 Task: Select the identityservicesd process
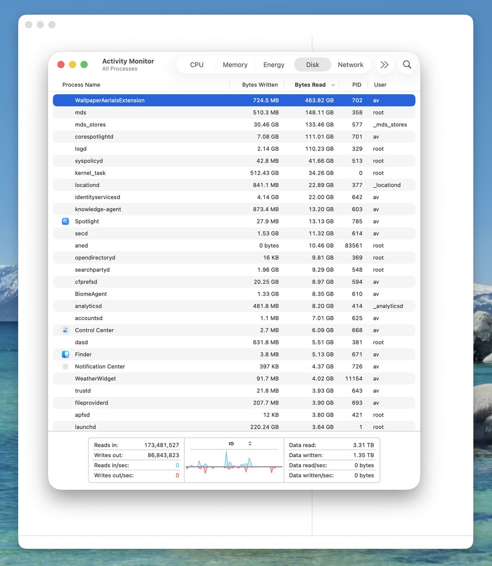(234, 197)
